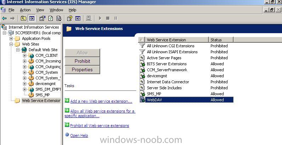The width and height of the screenshot is (282, 145).
Task: Click the allowed icon beside BITS Server Extensions
Action: tap(142, 64)
